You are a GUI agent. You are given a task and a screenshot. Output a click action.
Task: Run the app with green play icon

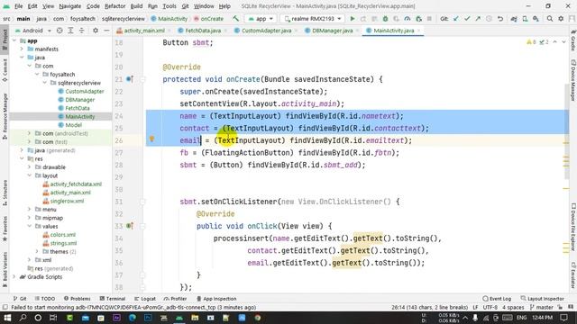(353, 18)
